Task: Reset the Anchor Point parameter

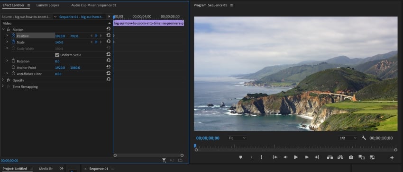Action: click(109, 67)
